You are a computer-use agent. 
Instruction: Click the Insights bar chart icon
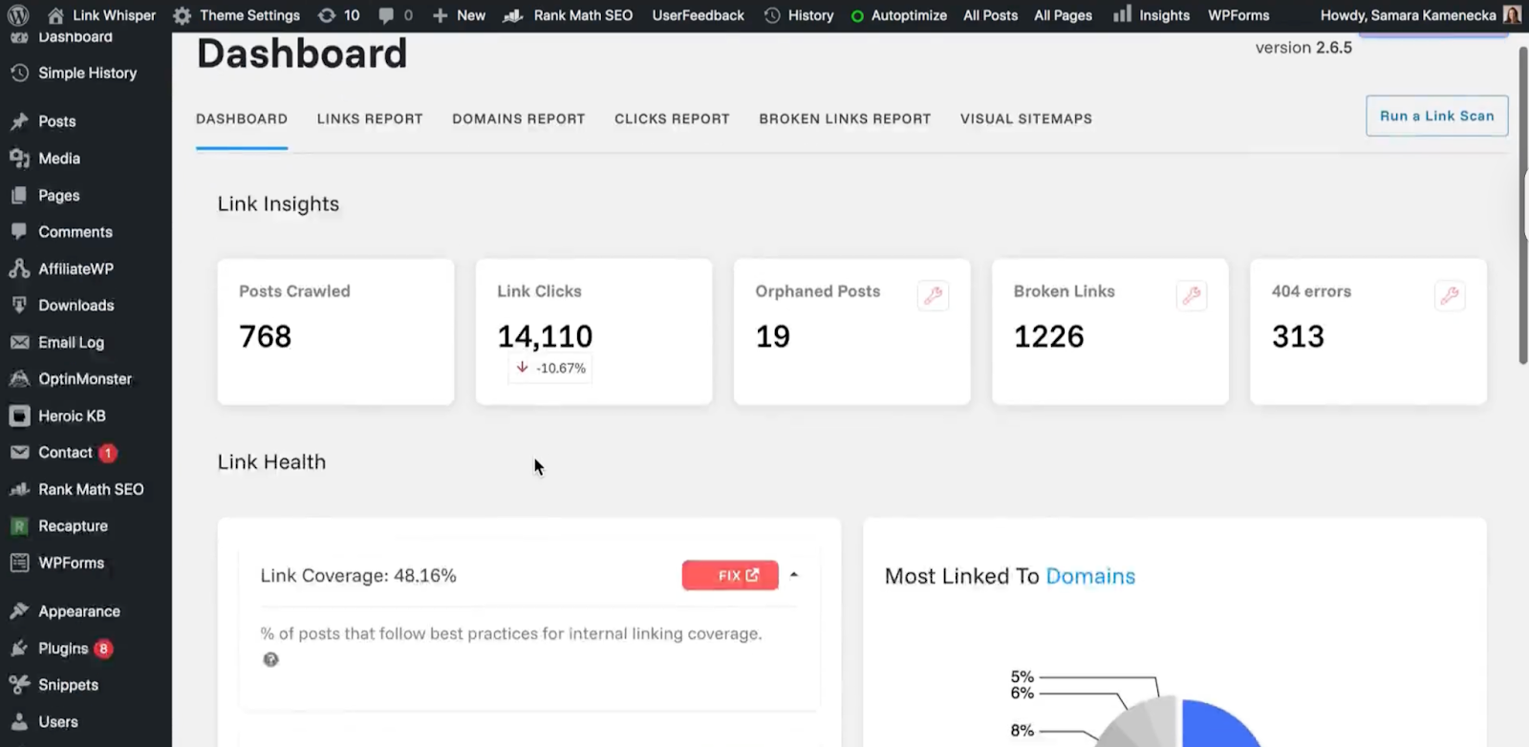1123,14
